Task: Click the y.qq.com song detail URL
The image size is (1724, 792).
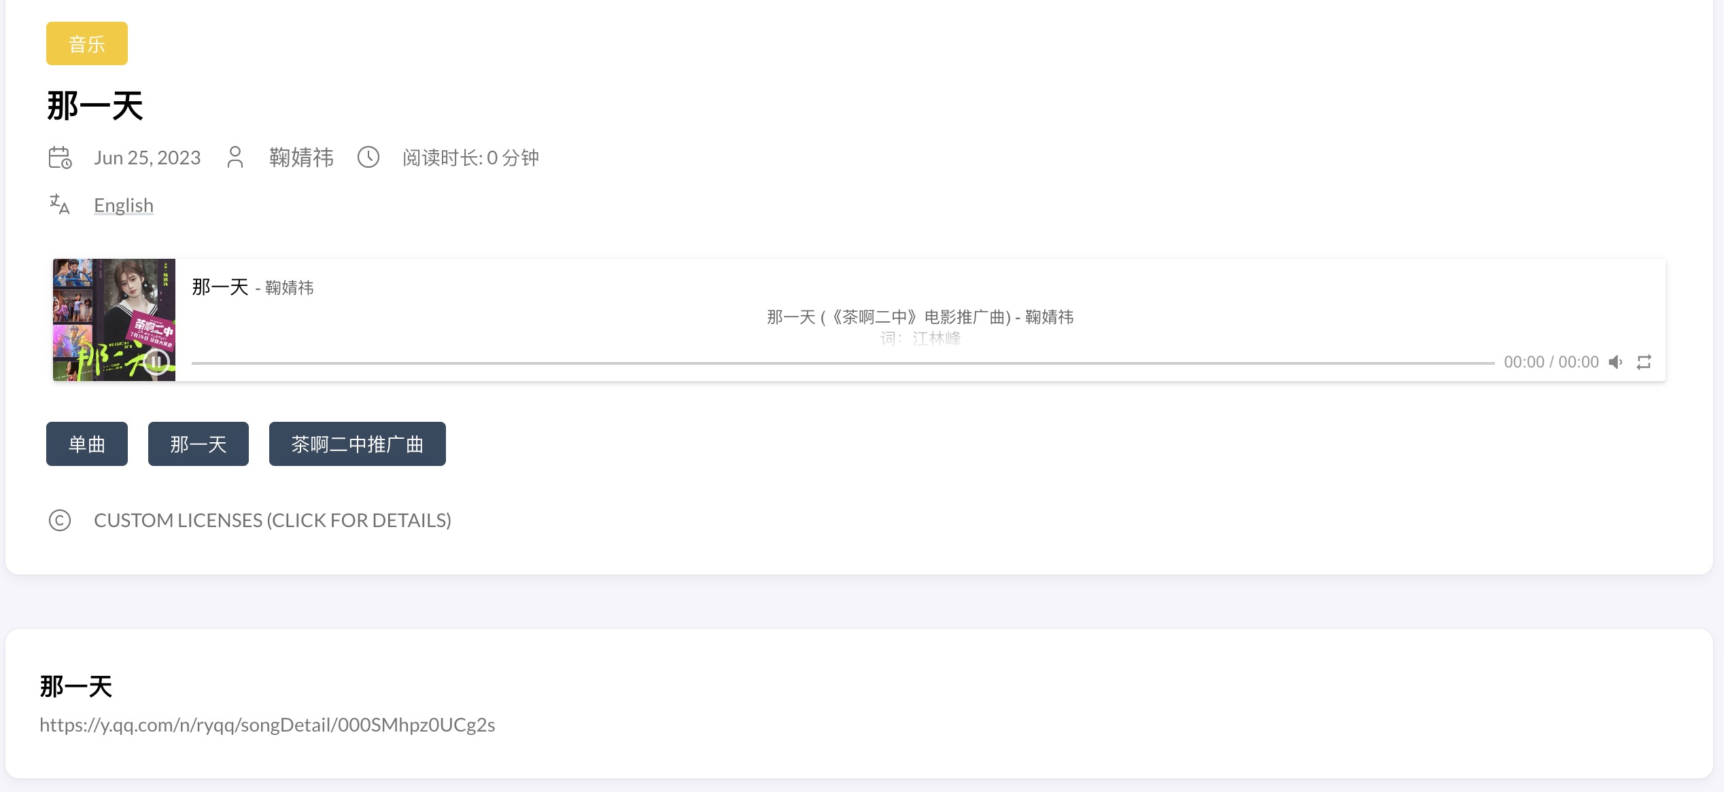Action: [x=267, y=725]
